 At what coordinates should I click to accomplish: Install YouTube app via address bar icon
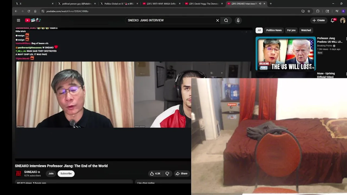point(303,11)
